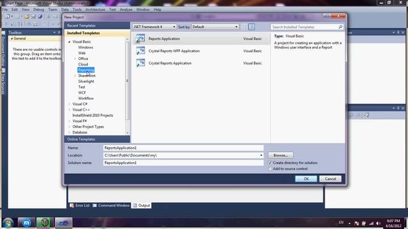Show hidden tray icons arrow
Viewport: 408px width, 229px height.
[x=349, y=223]
